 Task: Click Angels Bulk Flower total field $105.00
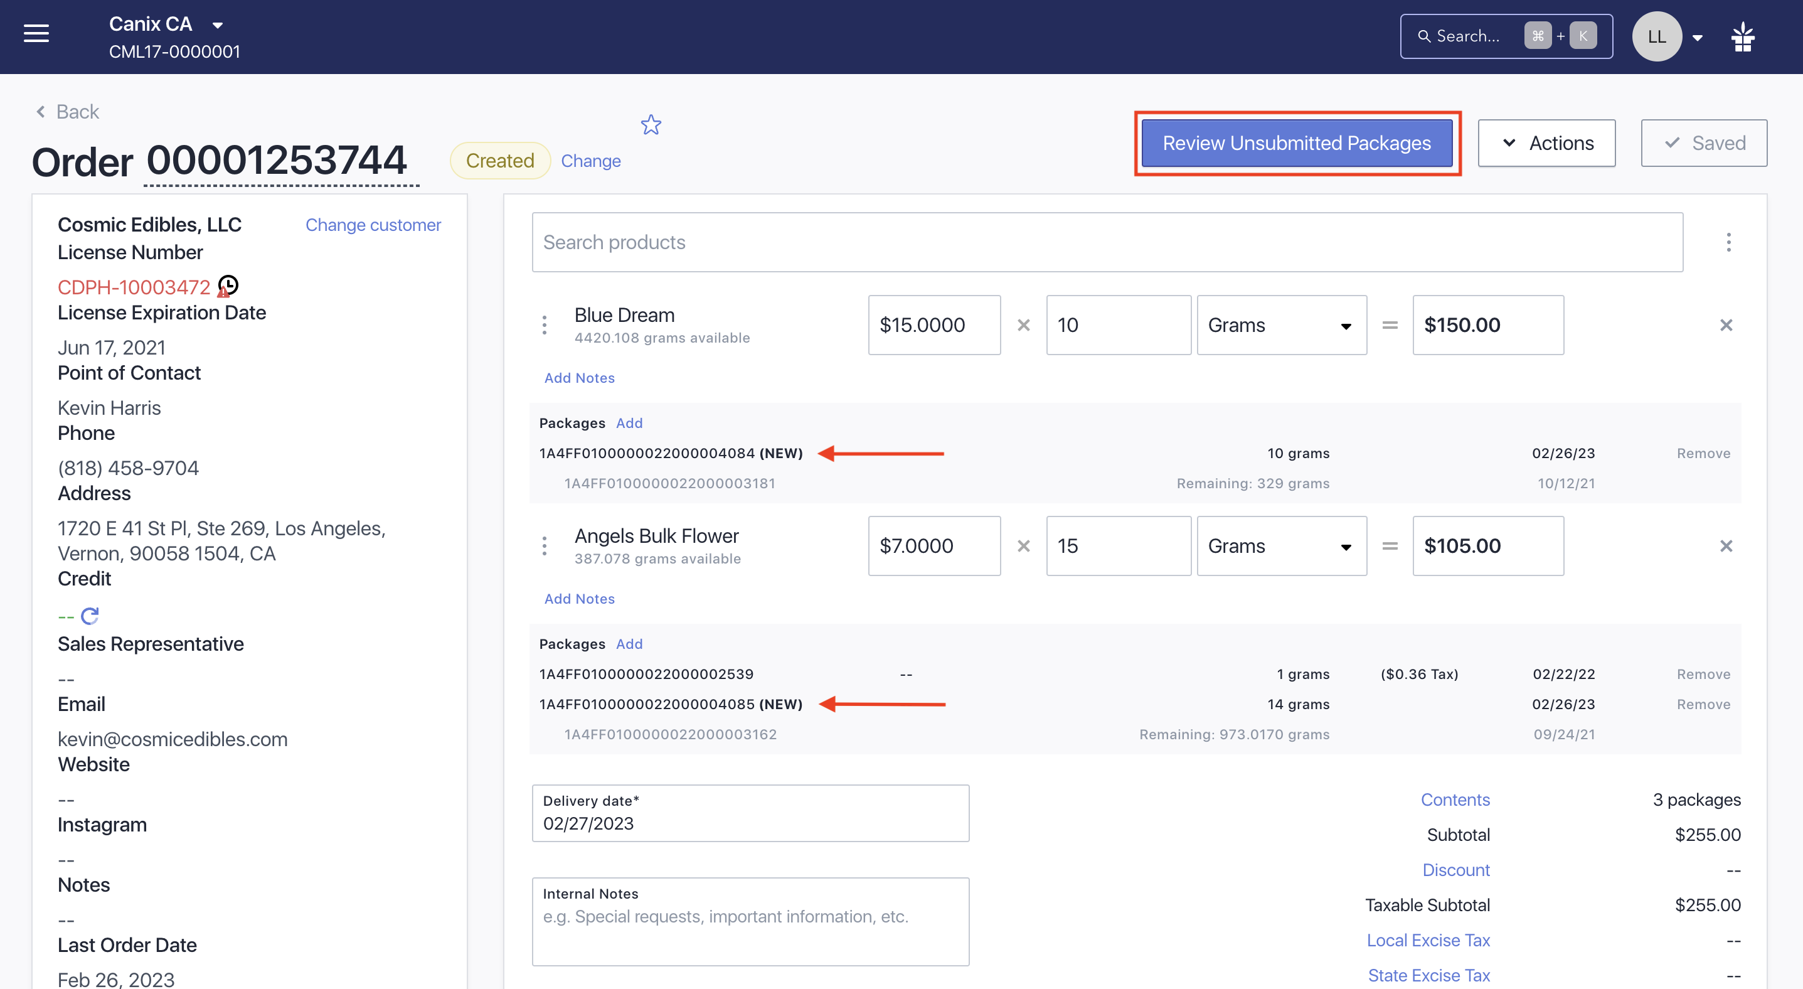(1488, 546)
